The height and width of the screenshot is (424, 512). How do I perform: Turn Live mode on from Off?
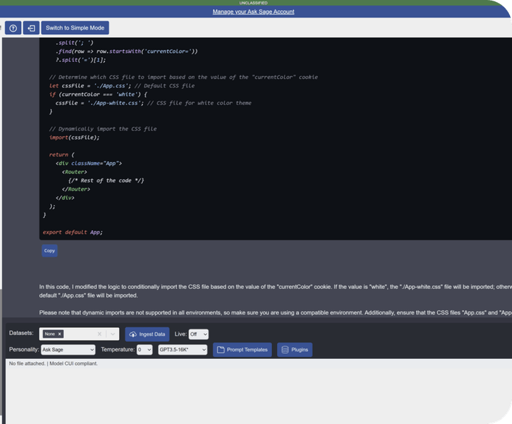coord(197,333)
